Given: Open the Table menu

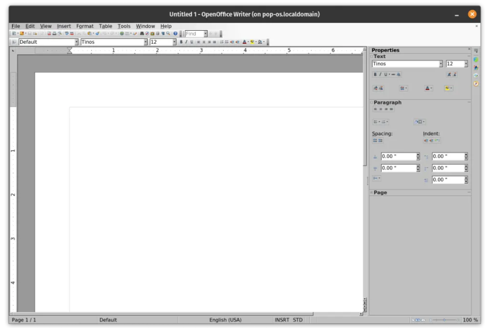Looking at the screenshot, I should point(106,26).
